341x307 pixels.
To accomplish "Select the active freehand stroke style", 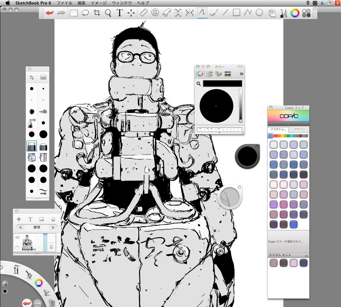I will [x=202, y=13].
